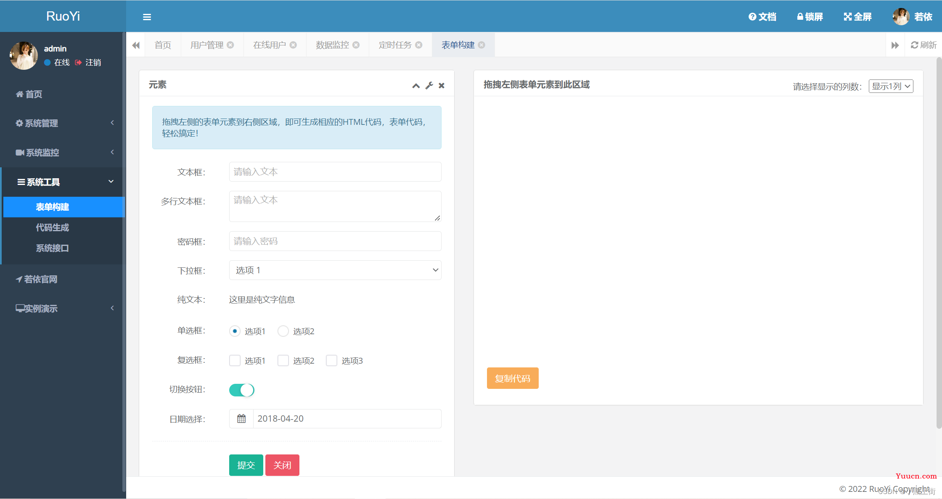942x499 pixels.
Task: Select 选项1 radio button
Action: pyautogui.click(x=235, y=331)
